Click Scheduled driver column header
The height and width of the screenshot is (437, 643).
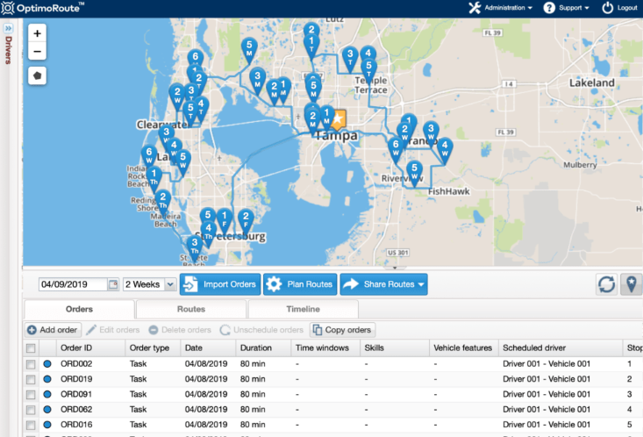click(x=561, y=348)
